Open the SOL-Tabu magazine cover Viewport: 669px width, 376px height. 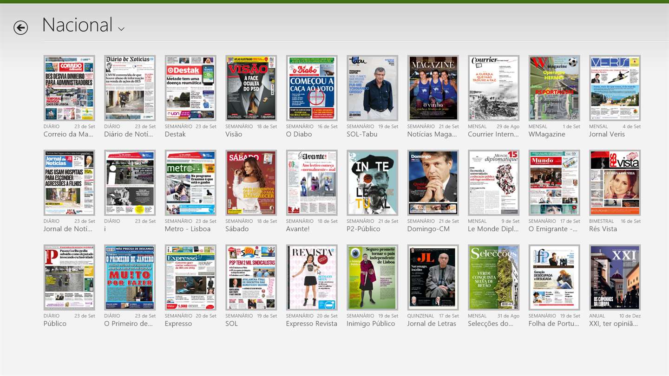pos(372,88)
